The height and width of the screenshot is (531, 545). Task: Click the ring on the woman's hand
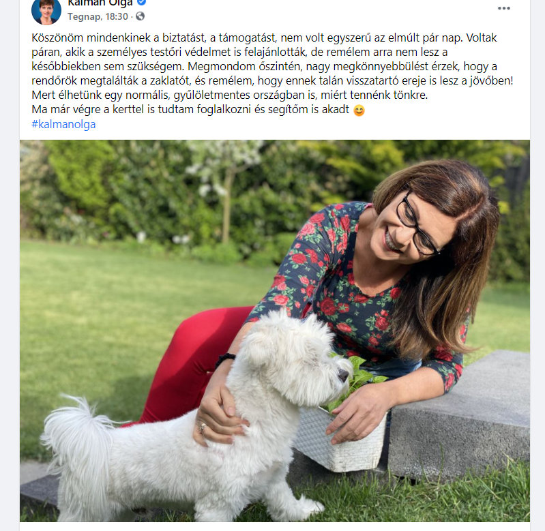[x=203, y=427]
